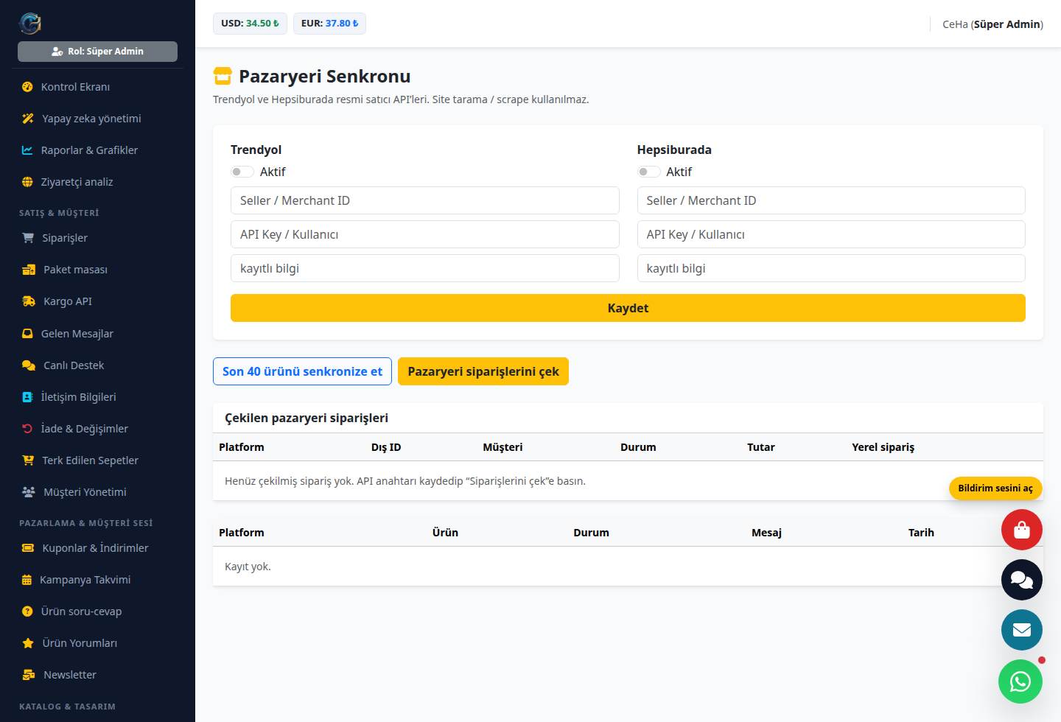Click the Ürün Yorumları star icon
This screenshot has width=1061, height=722.
pyautogui.click(x=28, y=643)
